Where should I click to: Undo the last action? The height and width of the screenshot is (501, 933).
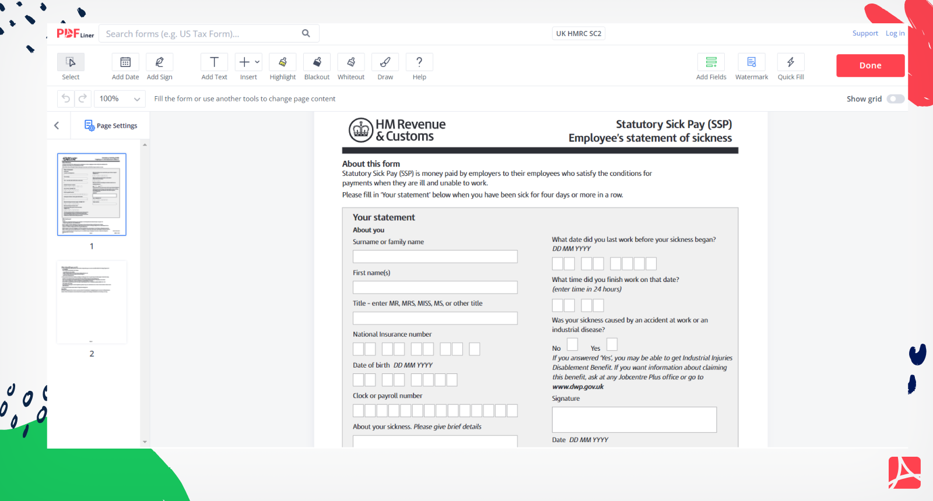coord(66,98)
